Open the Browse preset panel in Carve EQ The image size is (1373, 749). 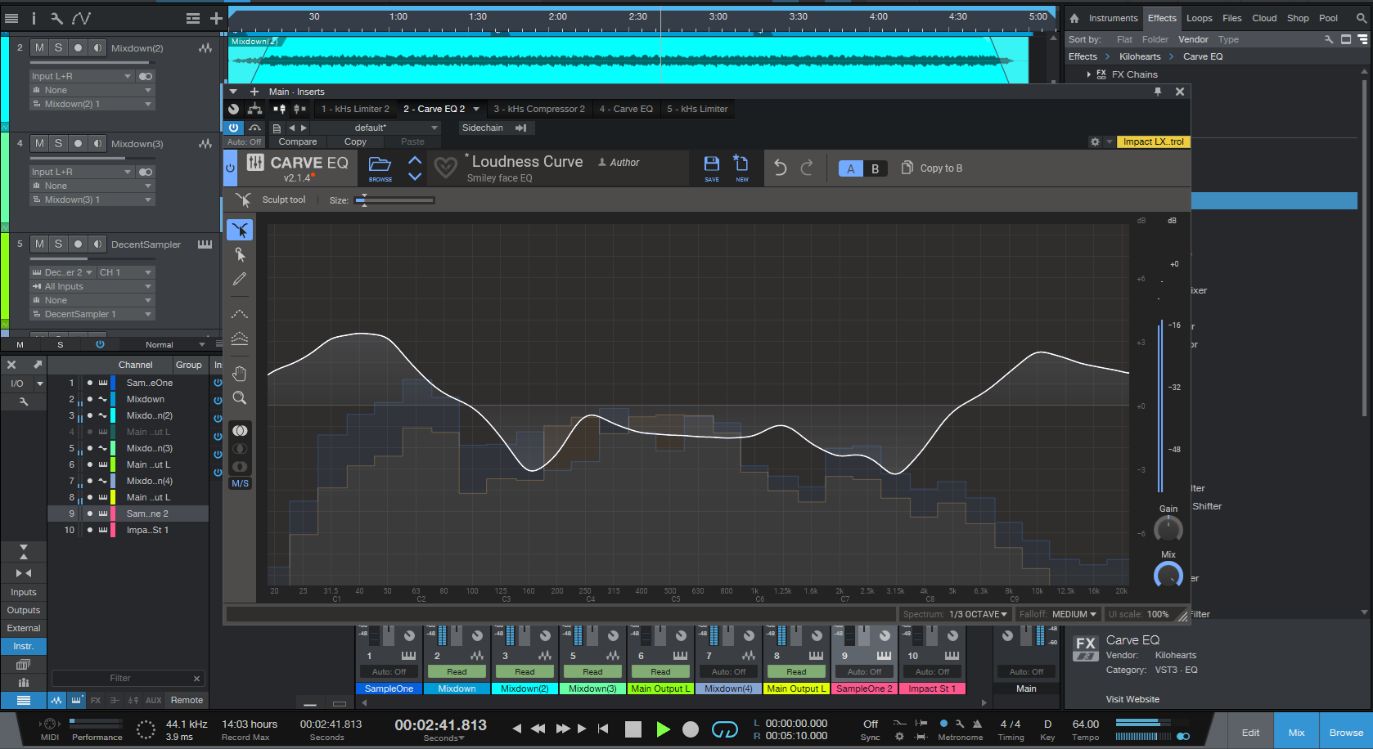(380, 166)
